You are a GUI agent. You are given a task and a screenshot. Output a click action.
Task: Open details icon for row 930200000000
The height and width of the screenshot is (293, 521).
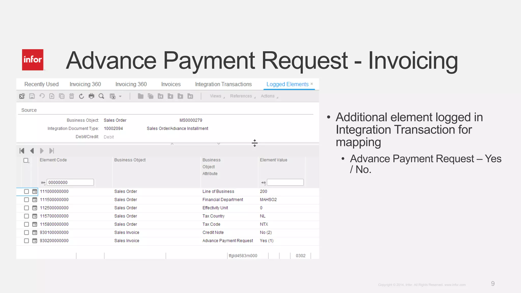35,241
